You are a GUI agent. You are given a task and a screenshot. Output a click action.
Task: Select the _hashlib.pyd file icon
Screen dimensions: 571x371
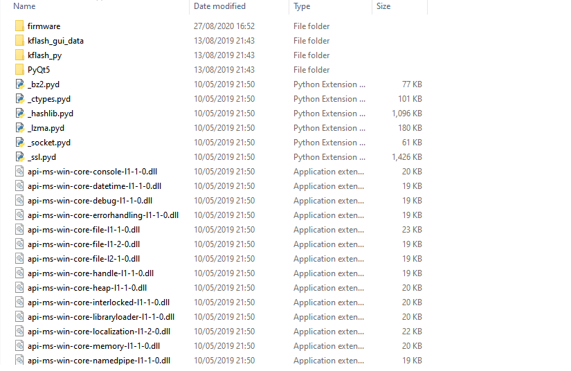(x=19, y=114)
